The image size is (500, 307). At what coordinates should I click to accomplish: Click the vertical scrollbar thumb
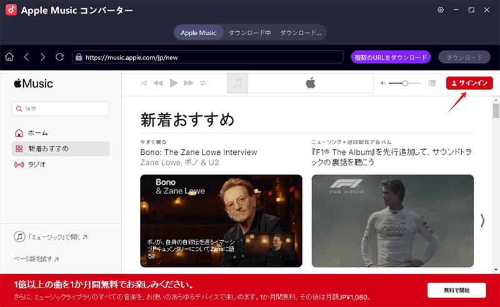496,111
